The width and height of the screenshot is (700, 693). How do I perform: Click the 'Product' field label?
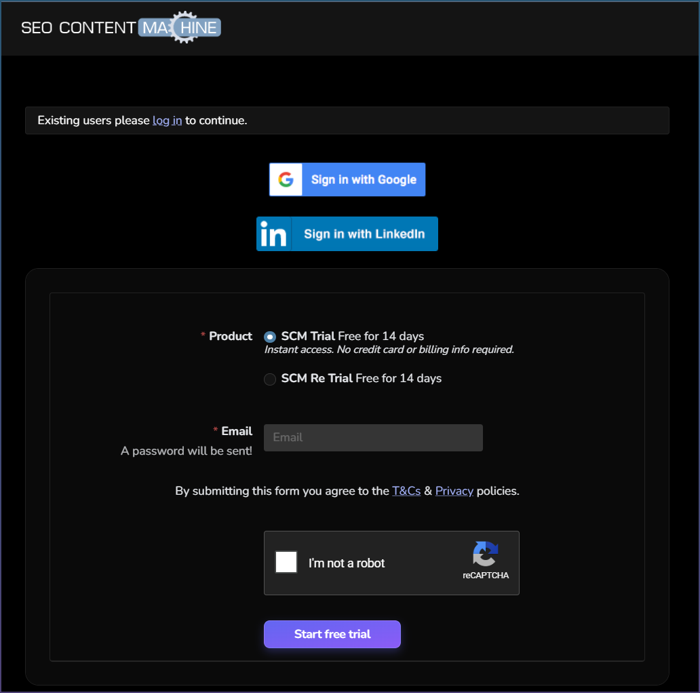point(231,336)
